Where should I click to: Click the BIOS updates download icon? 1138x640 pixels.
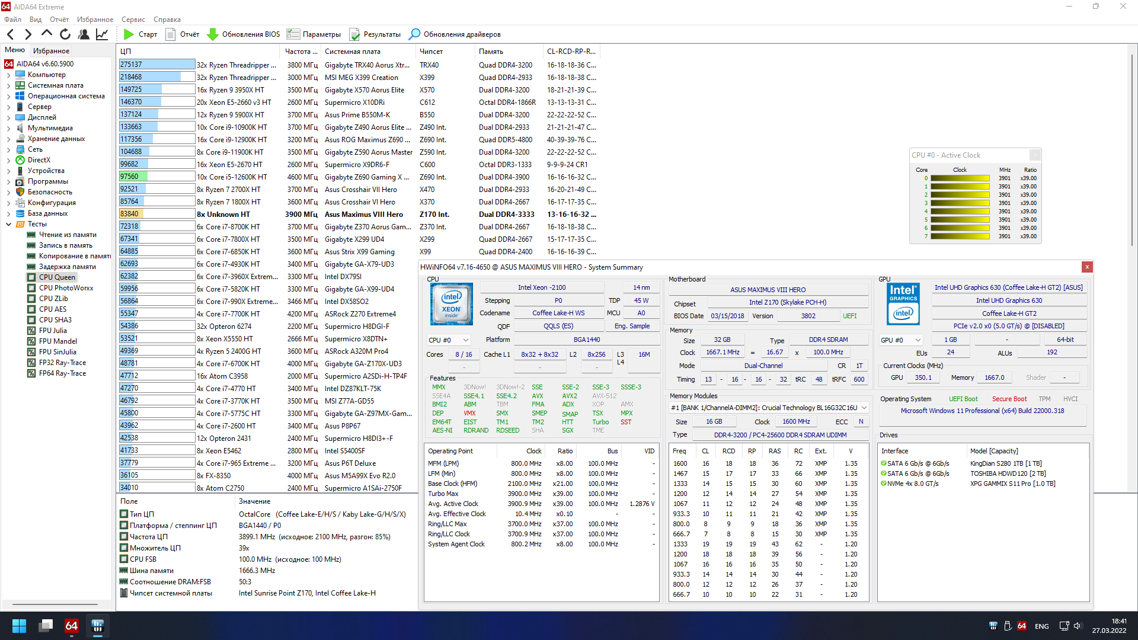(x=213, y=34)
